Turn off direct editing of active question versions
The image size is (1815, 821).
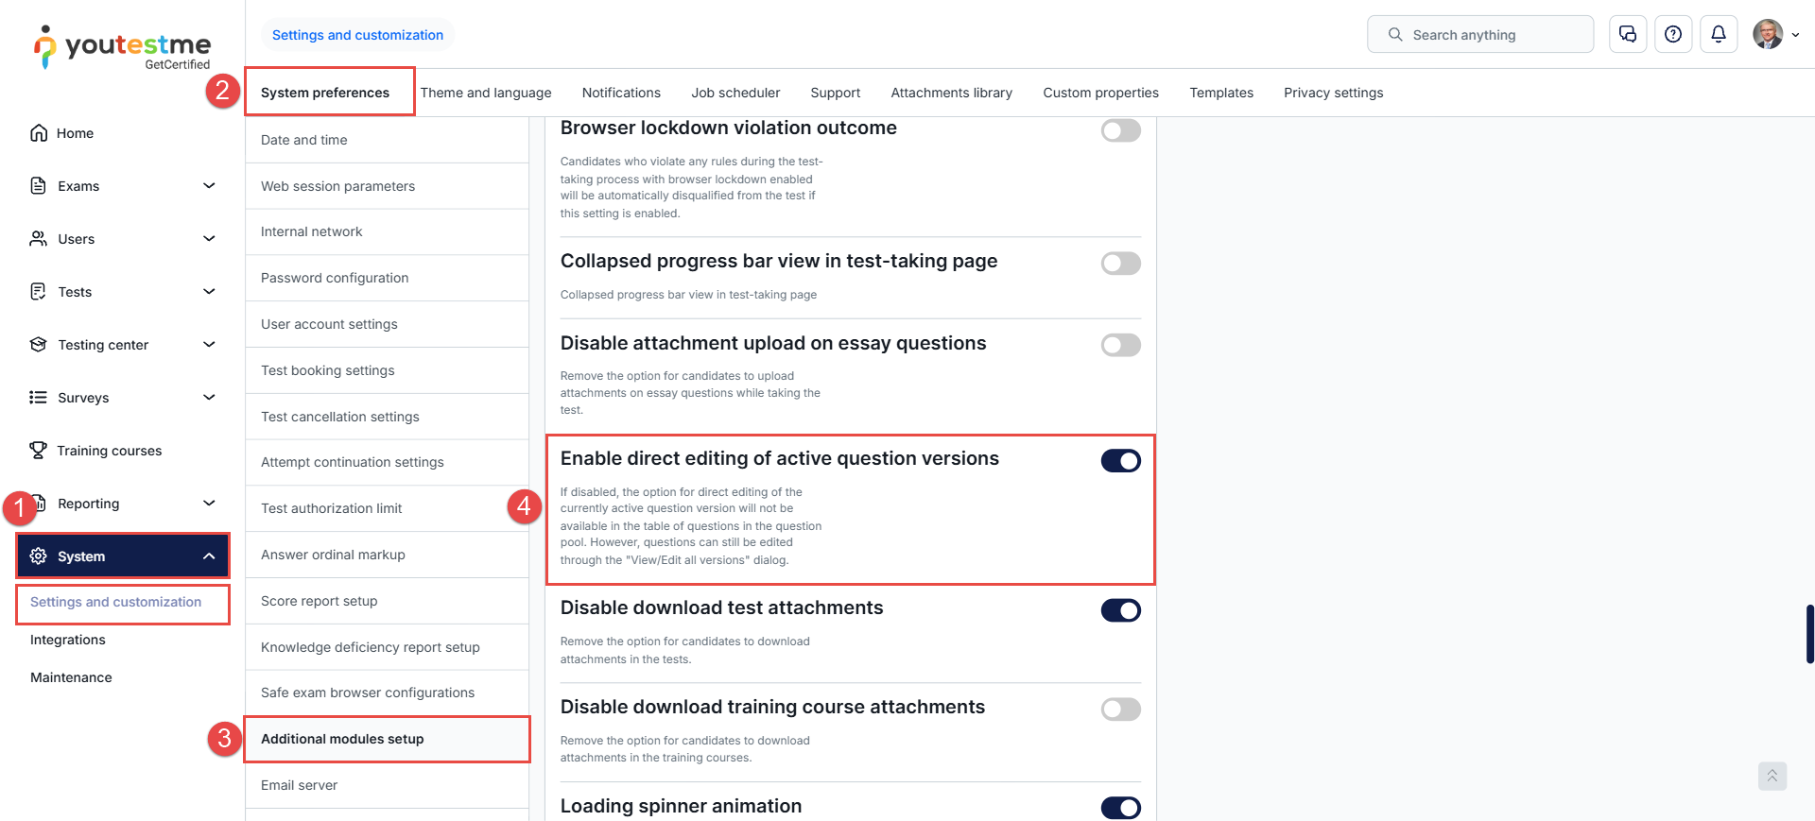pyautogui.click(x=1121, y=461)
